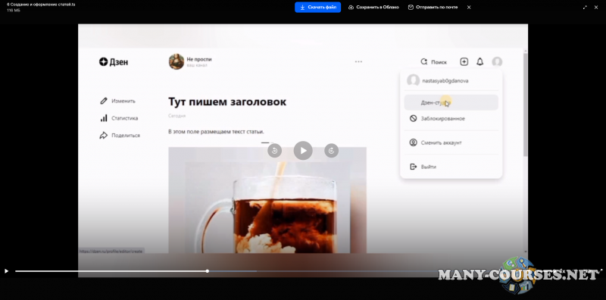Click the Дзен logo icon

tap(103, 62)
